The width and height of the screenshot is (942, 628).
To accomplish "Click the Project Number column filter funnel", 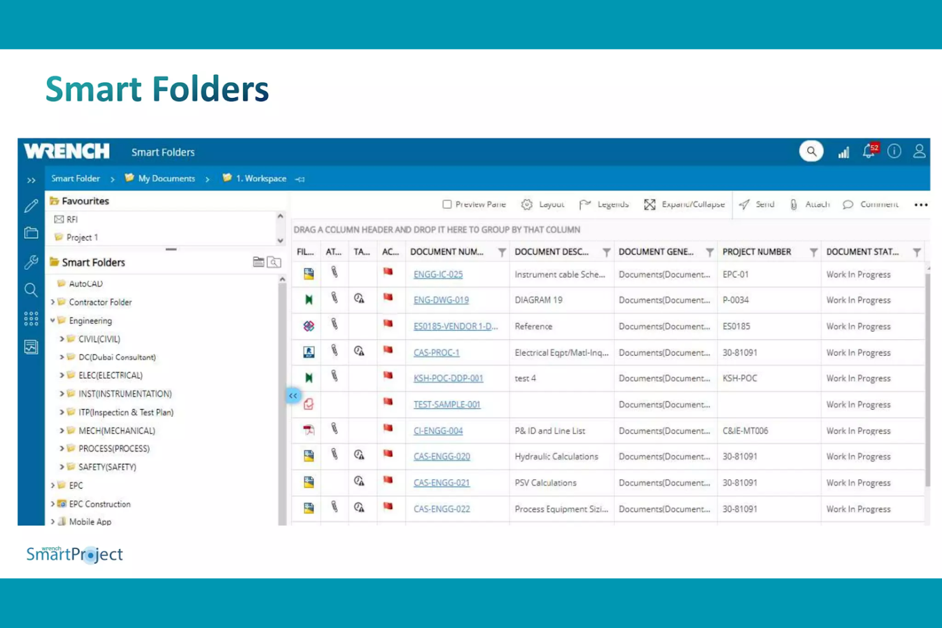I will (x=813, y=252).
